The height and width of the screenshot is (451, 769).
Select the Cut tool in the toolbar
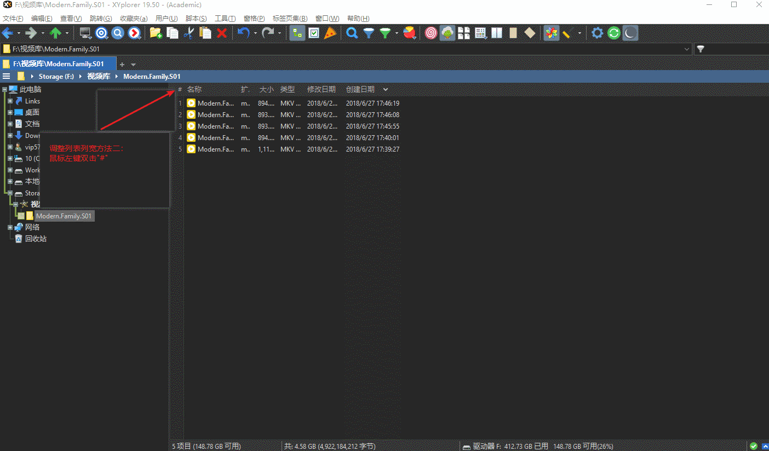[x=190, y=33]
